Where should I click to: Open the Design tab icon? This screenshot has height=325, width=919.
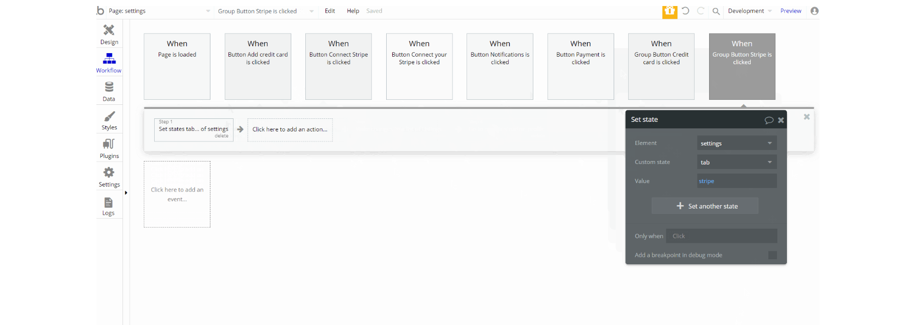[109, 30]
